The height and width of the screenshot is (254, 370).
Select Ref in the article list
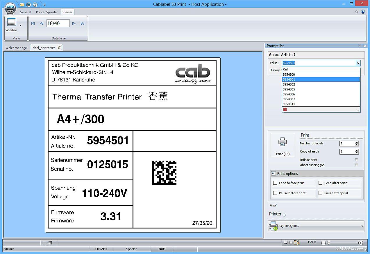click(321, 69)
